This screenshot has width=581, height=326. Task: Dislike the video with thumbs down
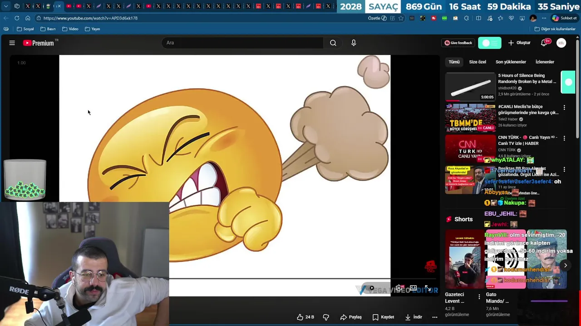(x=326, y=317)
